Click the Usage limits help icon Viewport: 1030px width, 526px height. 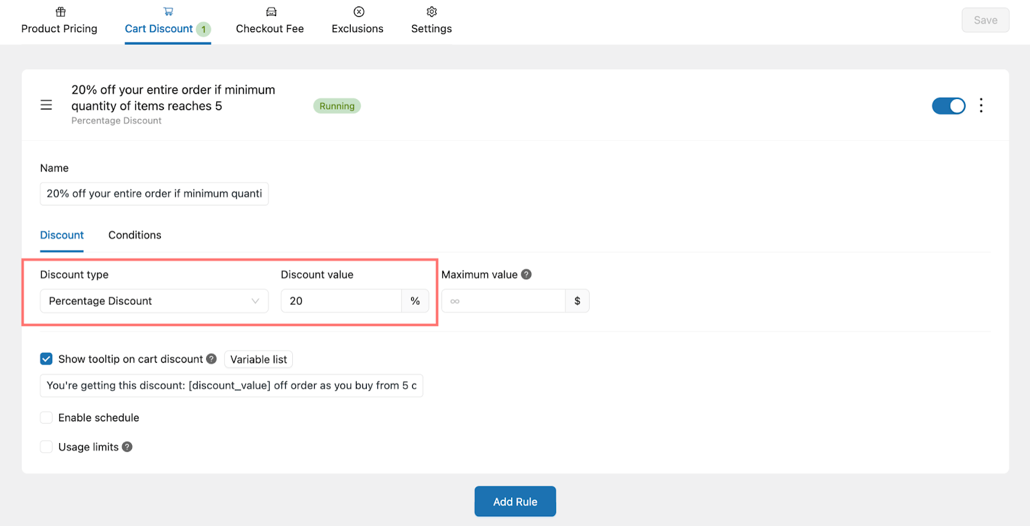click(127, 447)
